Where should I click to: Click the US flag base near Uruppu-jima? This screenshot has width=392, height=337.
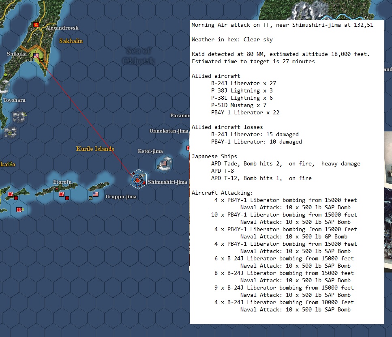(x=96, y=194)
